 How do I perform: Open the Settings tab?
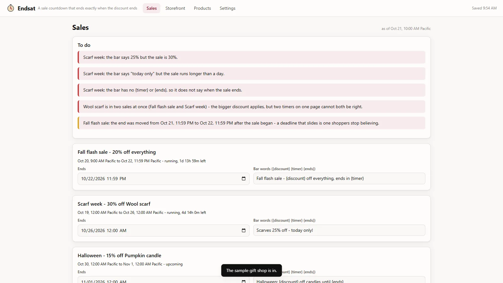point(227,8)
